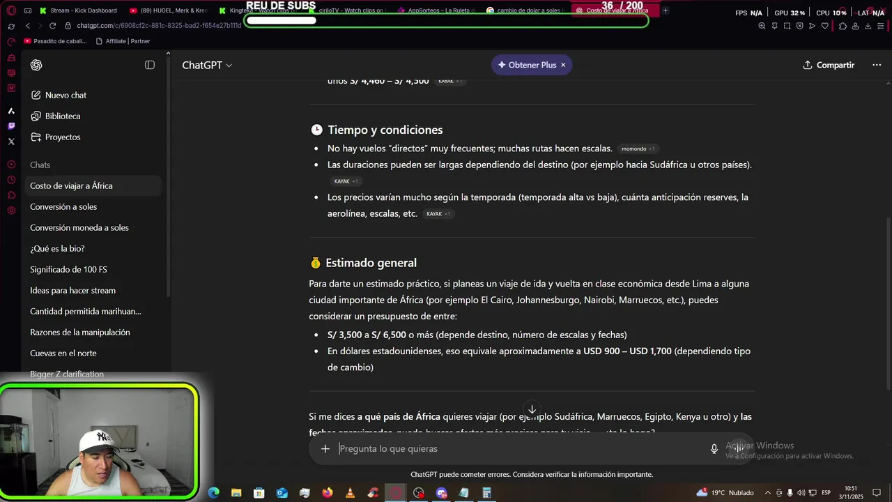Dismiss the Obtener Plus pill

(x=563, y=65)
